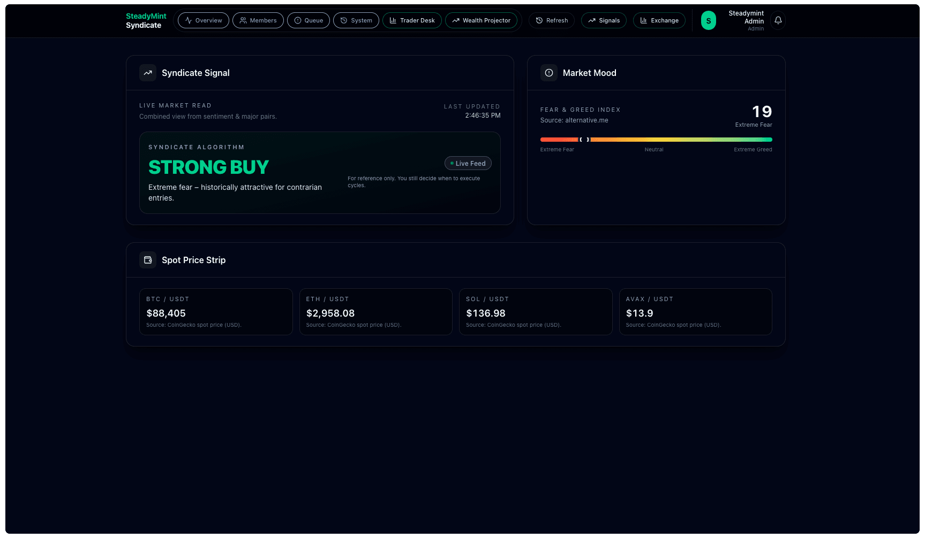Click the trending-arrow icon beside Wealth Projector
Image resolution: width=925 pixels, height=538 pixels.
point(456,20)
